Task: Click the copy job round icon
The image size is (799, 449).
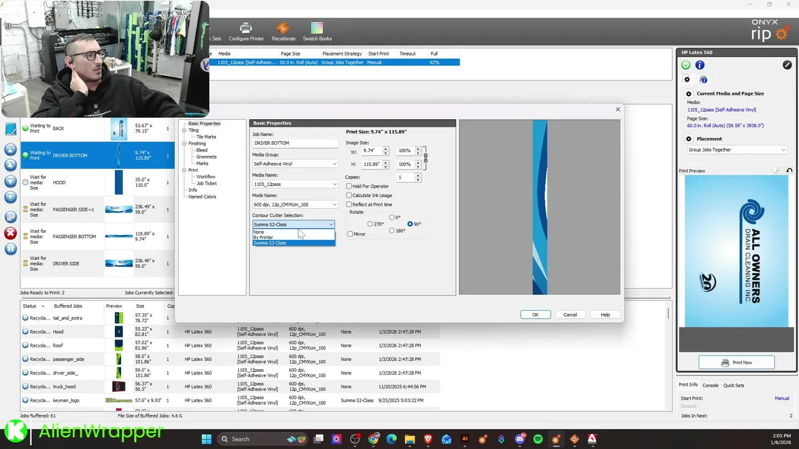Action: [x=11, y=216]
